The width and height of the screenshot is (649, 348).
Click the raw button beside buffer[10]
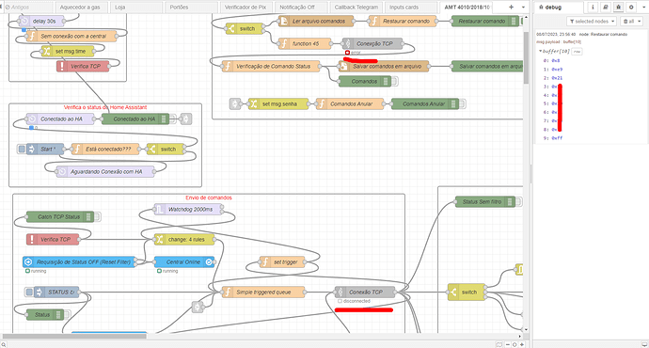point(577,52)
